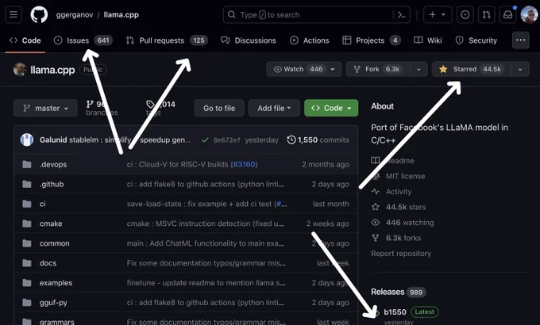
Task: Open the user profile avatar menu
Action: coord(530,15)
